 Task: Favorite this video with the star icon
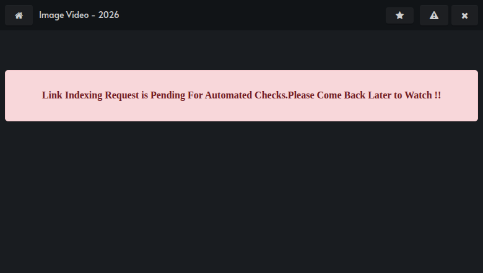click(399, 15)
